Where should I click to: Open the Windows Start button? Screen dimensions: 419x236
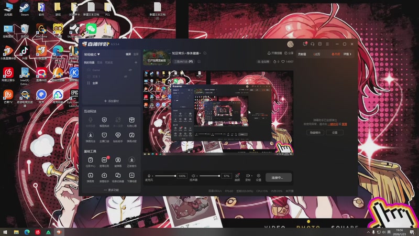point(5,232)
